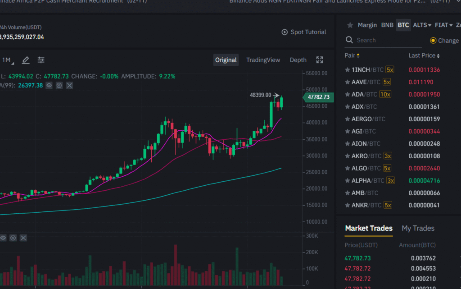Open MA(99) indicator settings gear

pos(59,85)
